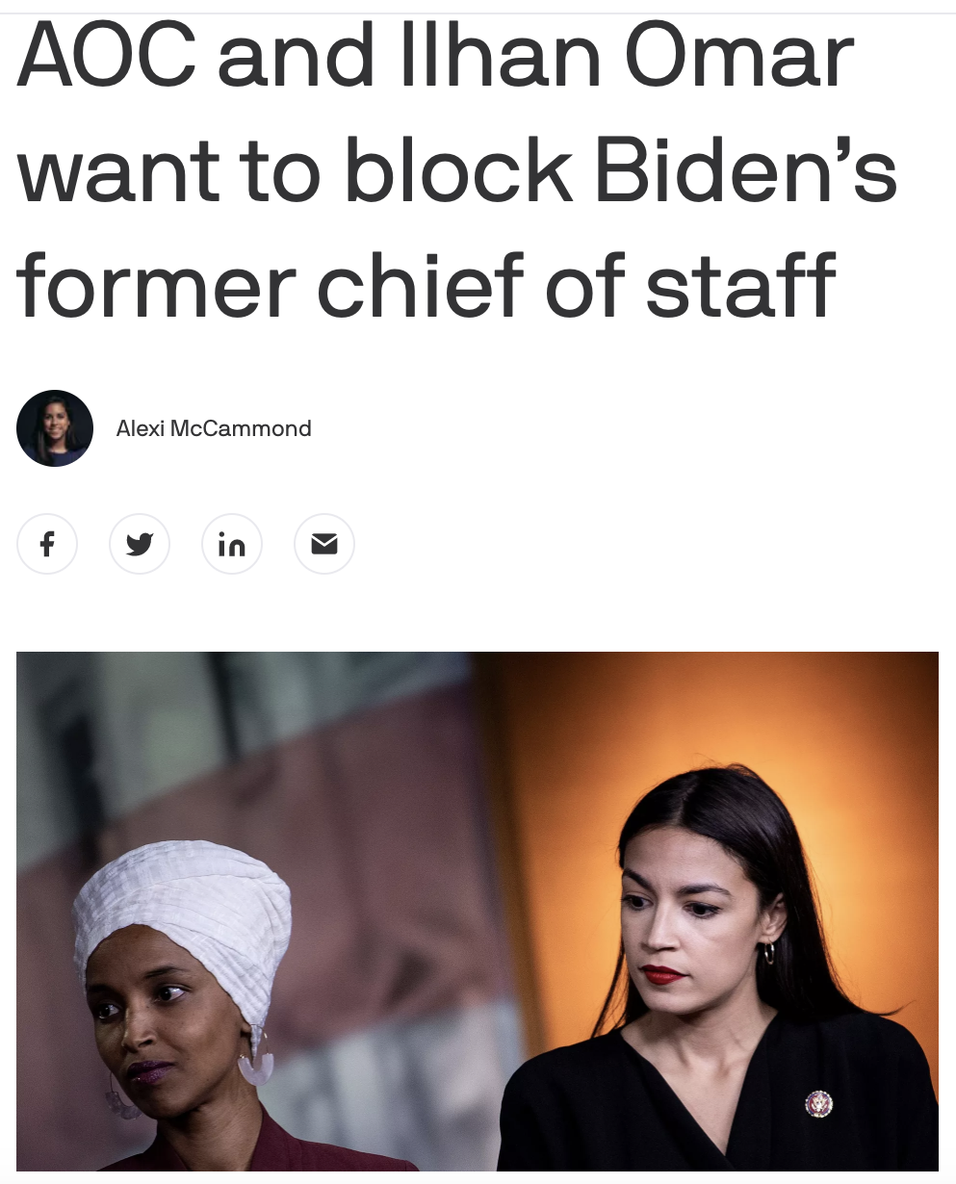Select the headline line "want to block Biden's"

pos(457,171)
